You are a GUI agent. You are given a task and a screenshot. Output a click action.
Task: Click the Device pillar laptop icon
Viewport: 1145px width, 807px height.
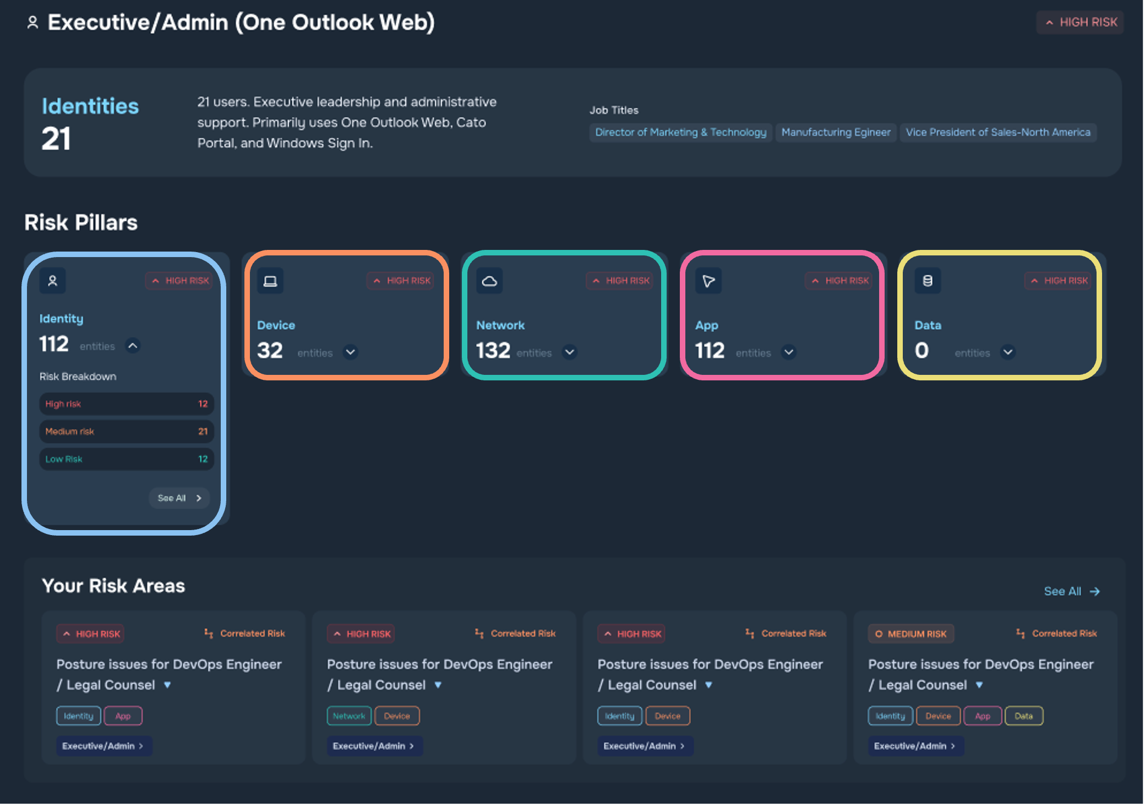[270, 281]
